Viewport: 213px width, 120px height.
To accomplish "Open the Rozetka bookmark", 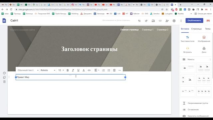I will tap(179, 14).
